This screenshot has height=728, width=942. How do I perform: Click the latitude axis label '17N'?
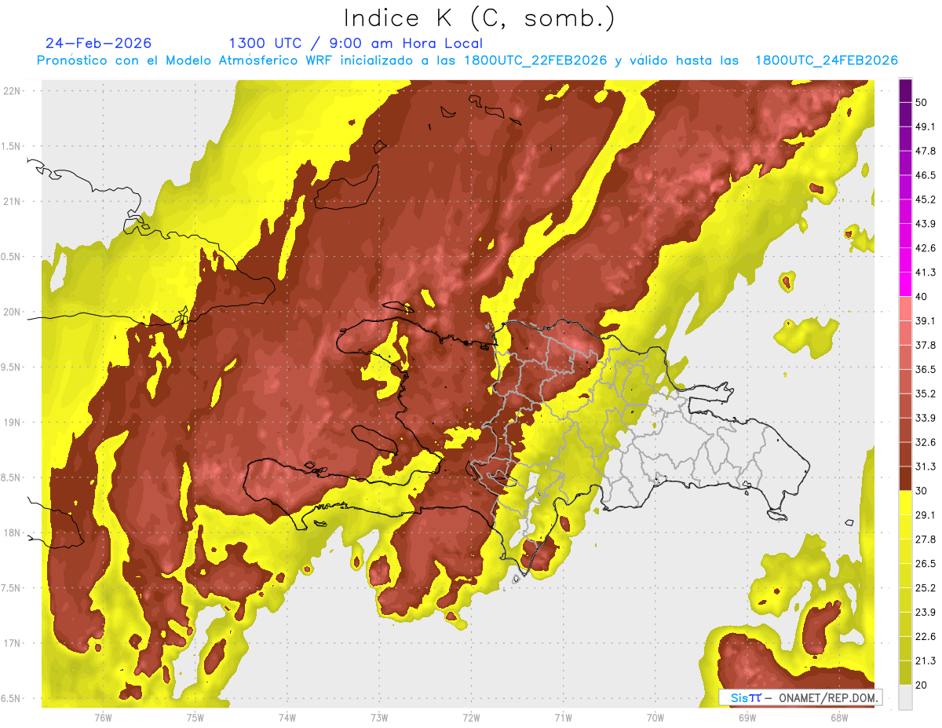pos(11,643)
